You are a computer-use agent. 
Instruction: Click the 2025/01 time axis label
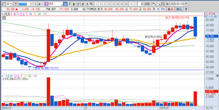point(164,108)
